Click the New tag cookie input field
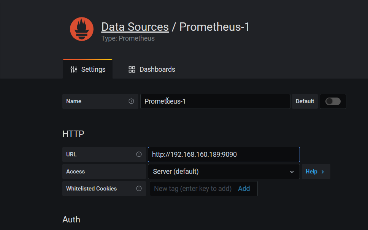The width and height of the screenshot is (368, 230). (x=193, y=189)
